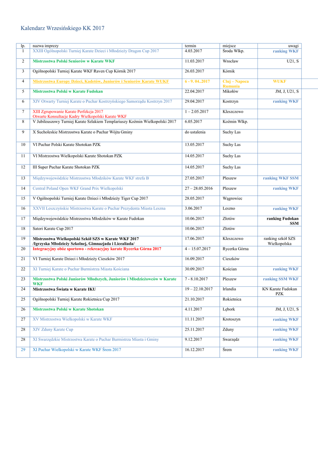Click the KN Karate Fudokan PZK remark

click(280, 292)
